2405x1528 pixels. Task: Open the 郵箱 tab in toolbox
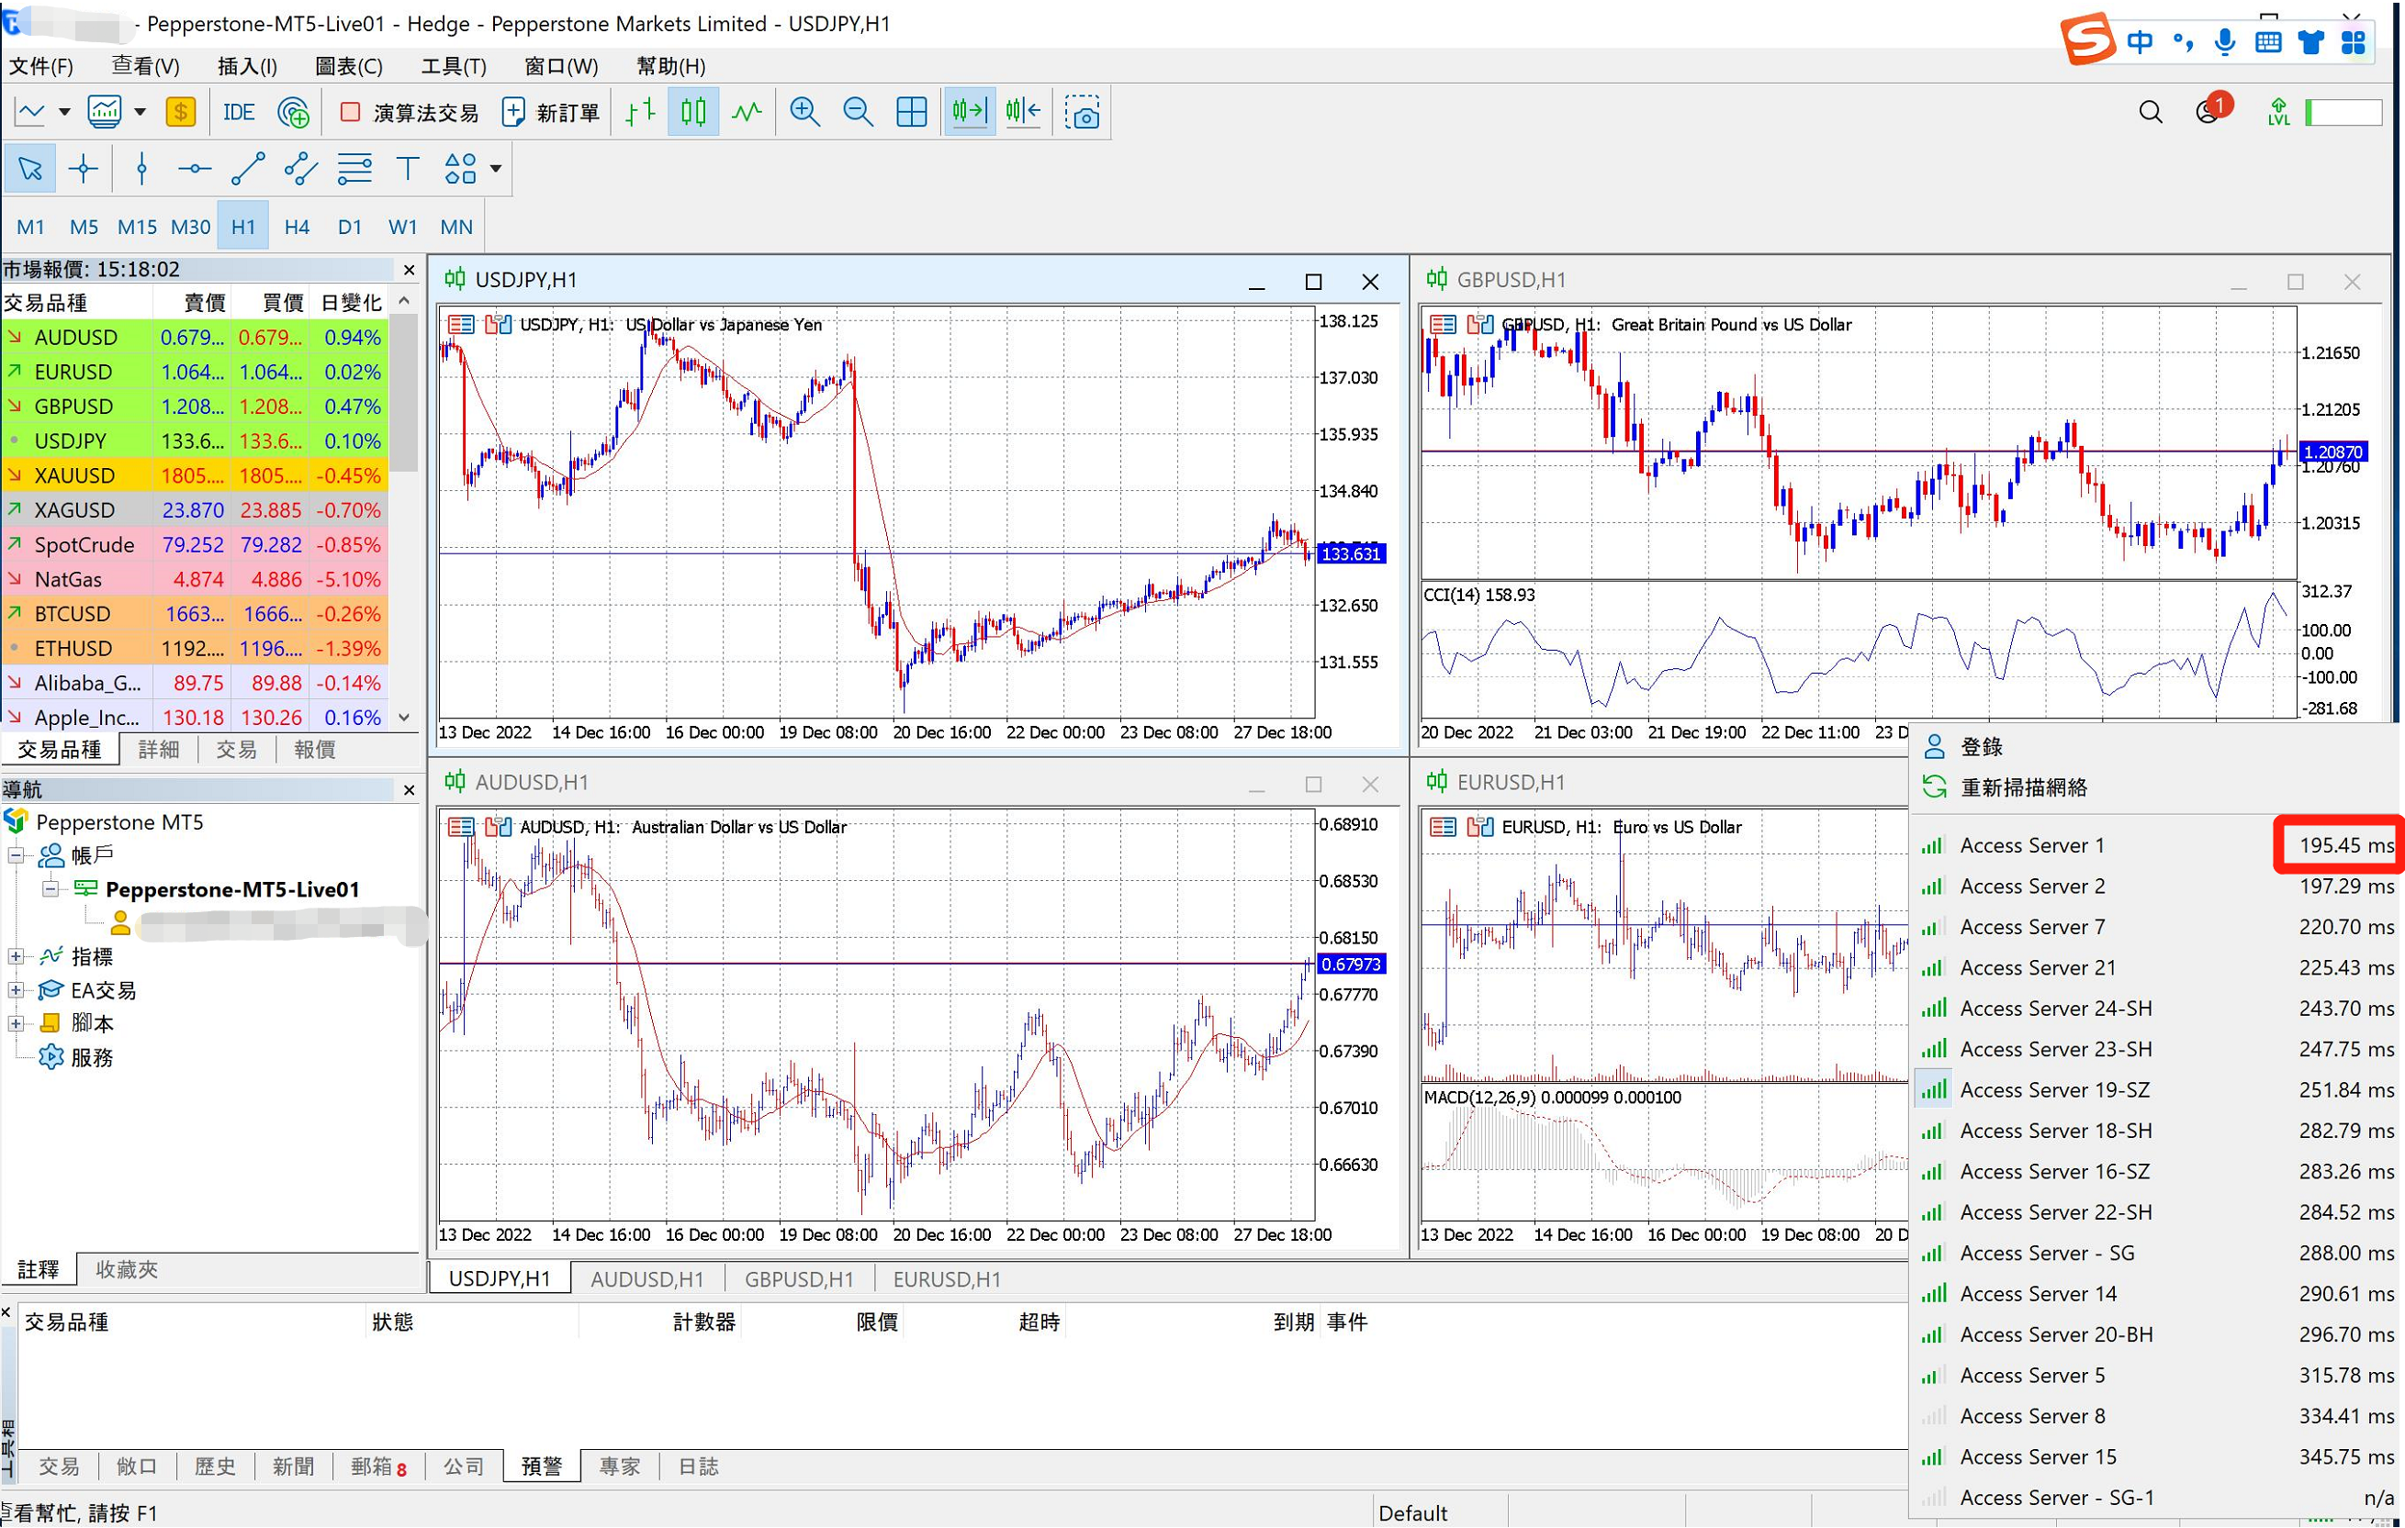[x=378, y=1467]
